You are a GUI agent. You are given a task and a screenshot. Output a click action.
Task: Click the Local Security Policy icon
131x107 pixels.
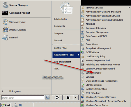click(83, 56)
